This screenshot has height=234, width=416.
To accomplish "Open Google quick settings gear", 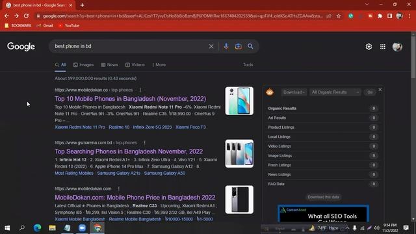I will (369, 47).
